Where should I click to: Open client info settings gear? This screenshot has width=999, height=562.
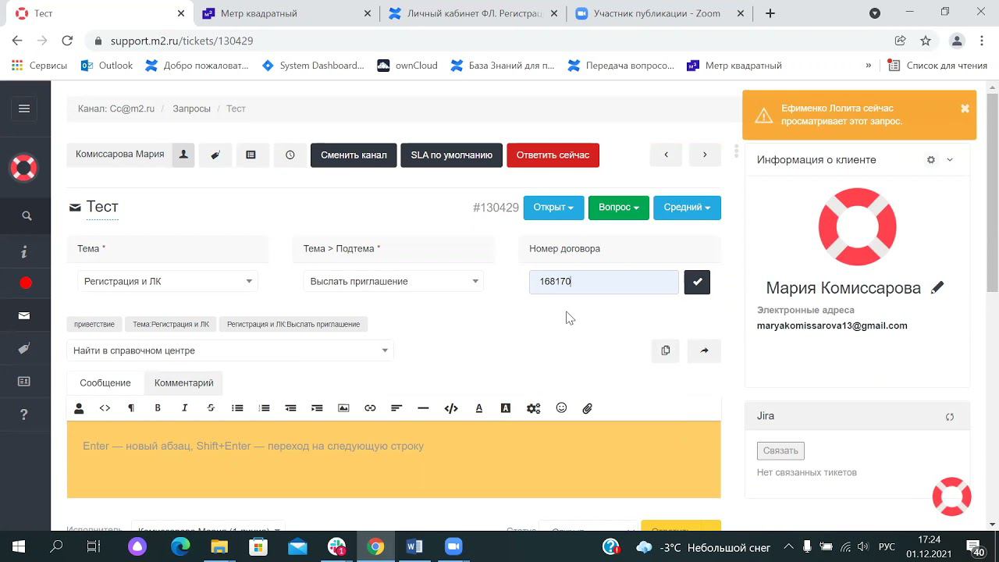(931, 160)
